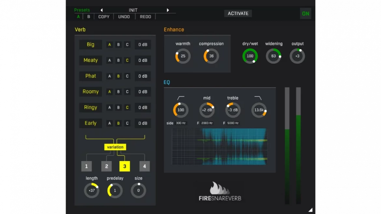
Task: Toggle the plugin ON power button
Action: click(305, 14)
